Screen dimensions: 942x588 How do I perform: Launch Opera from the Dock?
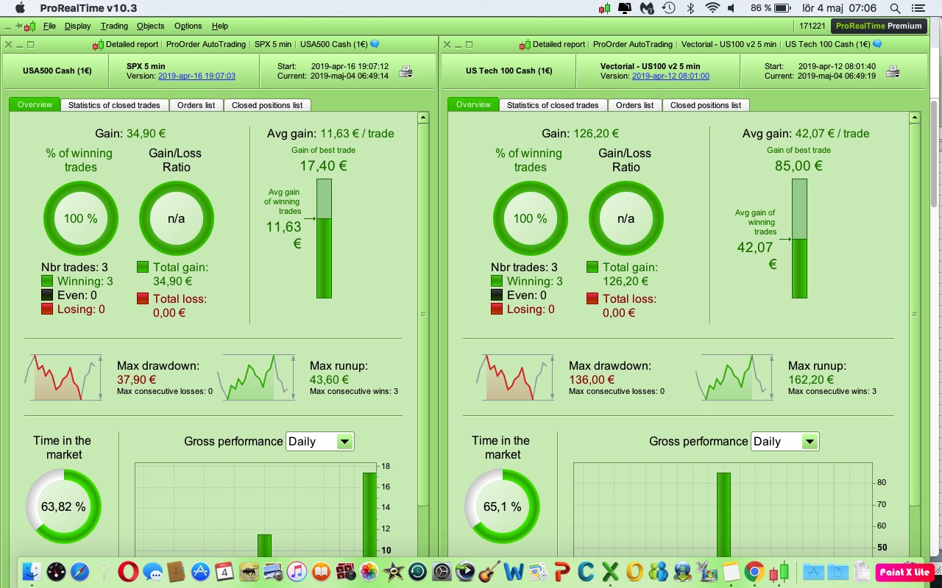(128, 571)
